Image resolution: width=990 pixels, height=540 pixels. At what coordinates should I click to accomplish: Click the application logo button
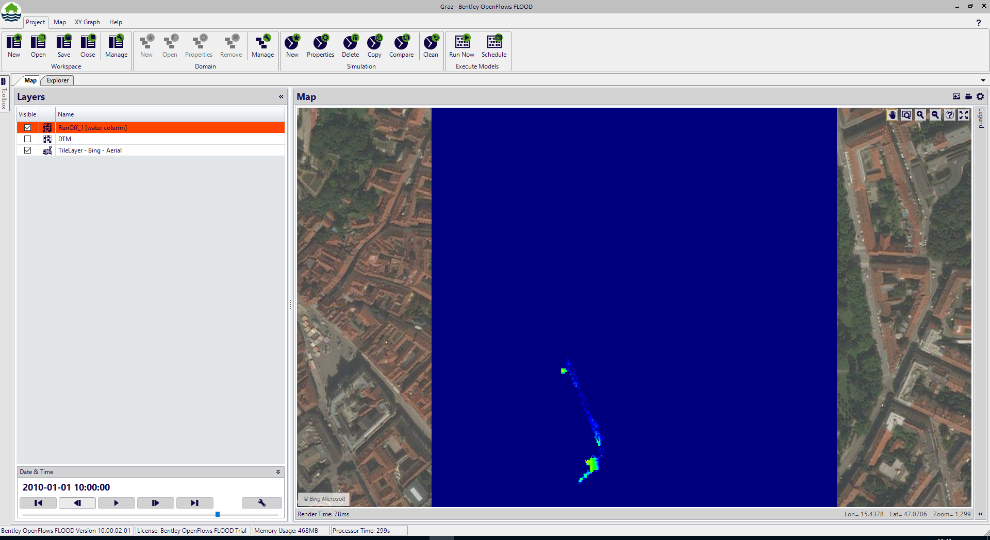[x=11, y=12]
